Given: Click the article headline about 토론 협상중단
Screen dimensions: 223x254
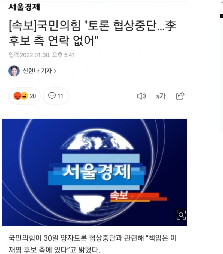Looking at the screenshot, I should [x=92, y=33].
